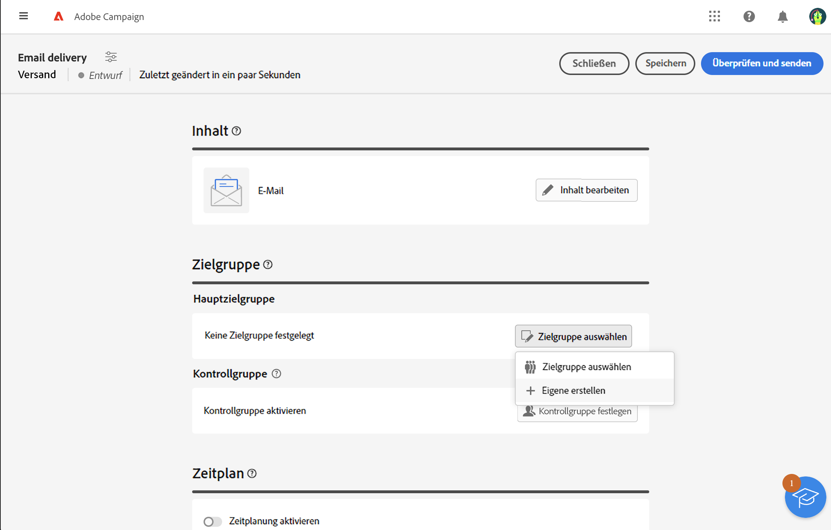Open the notifications bell
This screenshot has width=831, height=530.
tap(782, 16)
